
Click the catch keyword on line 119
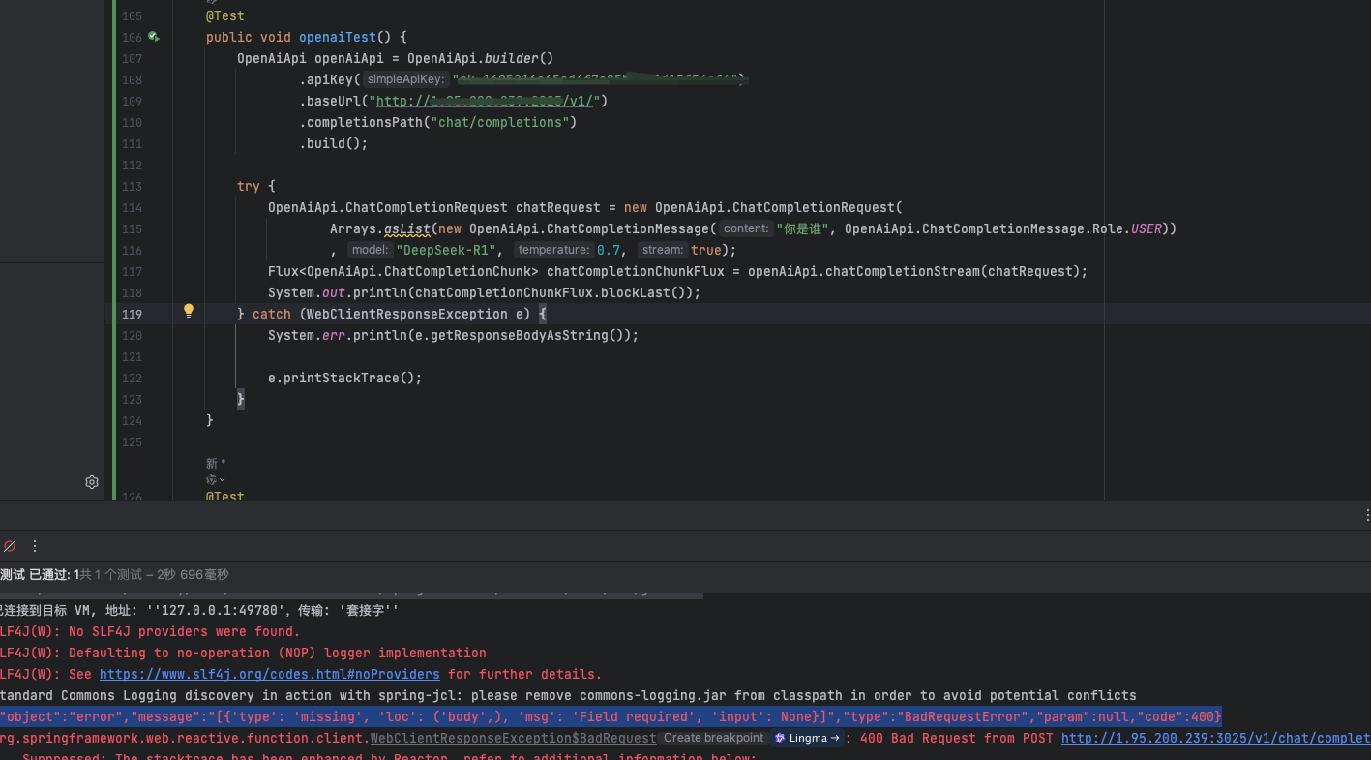272,314
